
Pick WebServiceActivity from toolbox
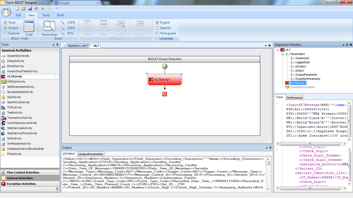(20, 128)
